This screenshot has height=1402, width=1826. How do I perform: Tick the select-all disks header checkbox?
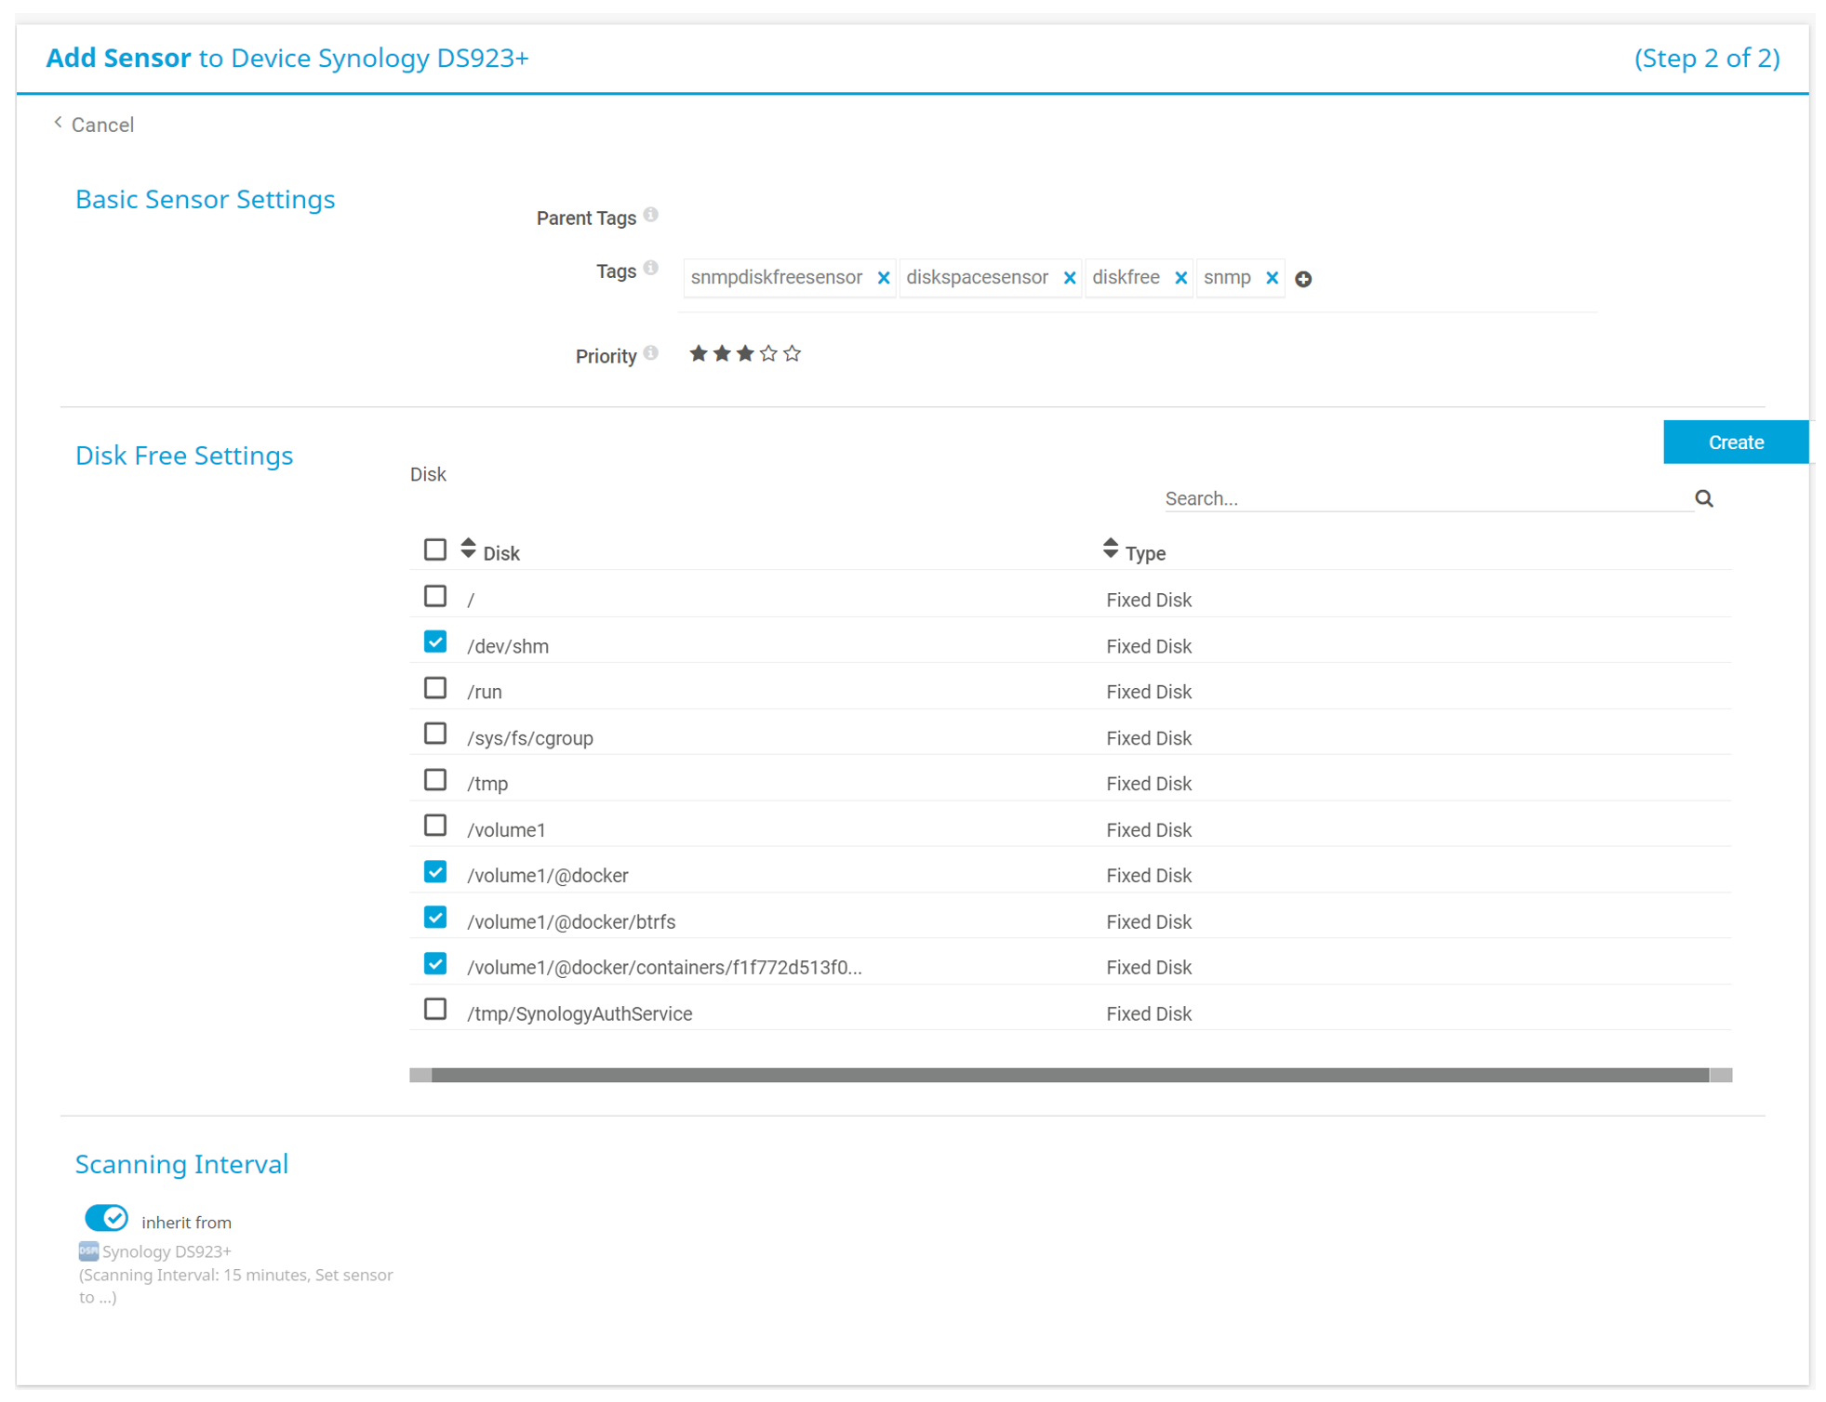pos(434,549)
